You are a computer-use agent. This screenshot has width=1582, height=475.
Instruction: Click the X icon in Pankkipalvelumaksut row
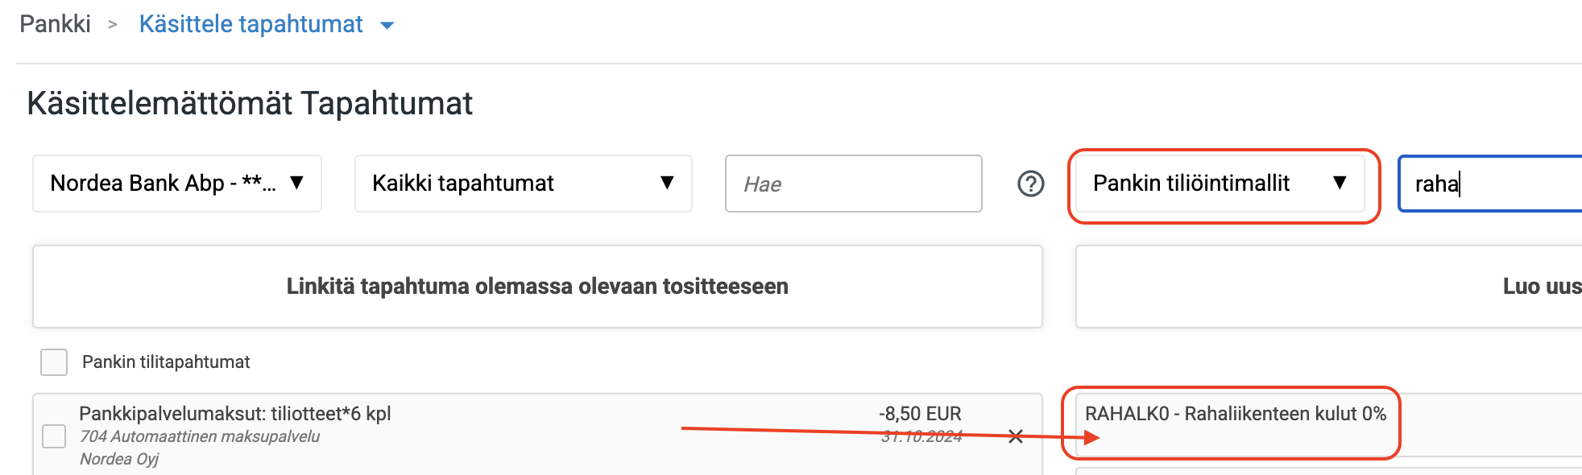(1016, 436)
